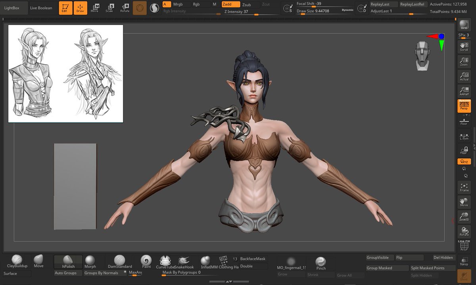Select the Pinch brush
The width and height of the screenshot is (476, 285).
click(x=321, y=262)
